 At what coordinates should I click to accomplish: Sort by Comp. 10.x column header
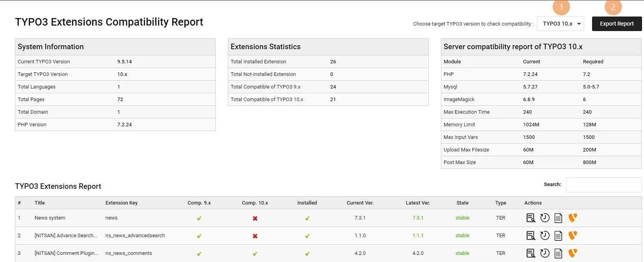tap(255, 203)
